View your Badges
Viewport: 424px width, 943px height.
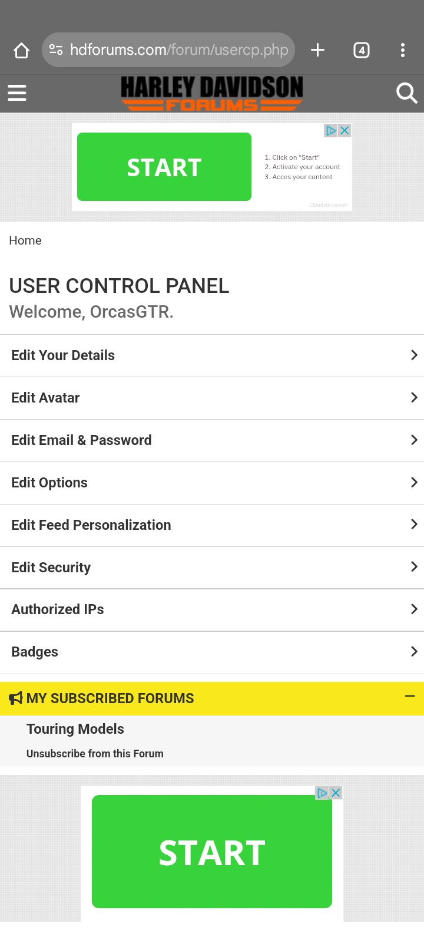click(x=212, y=651)
